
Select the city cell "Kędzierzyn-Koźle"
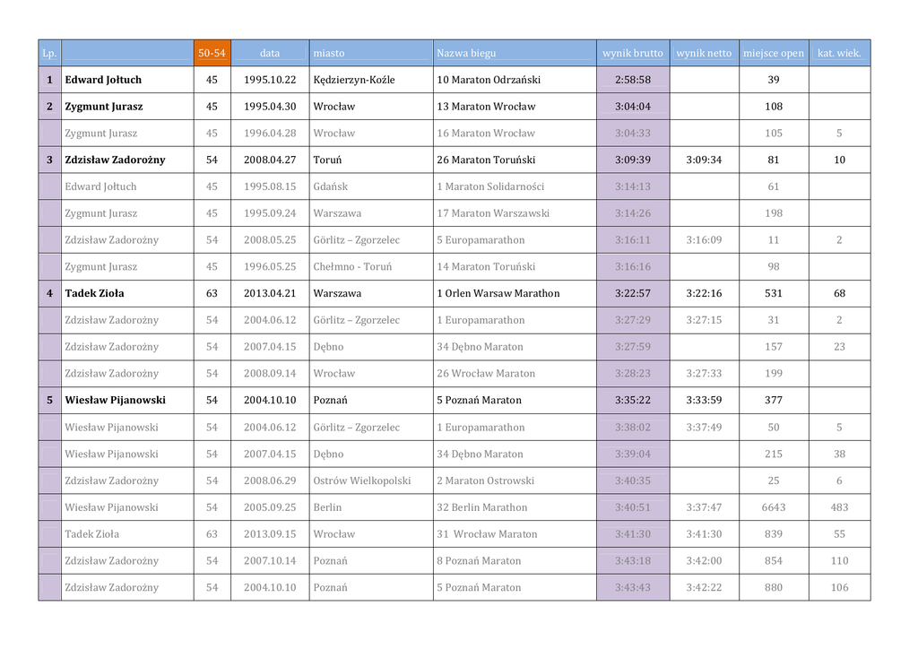(354, 80)
